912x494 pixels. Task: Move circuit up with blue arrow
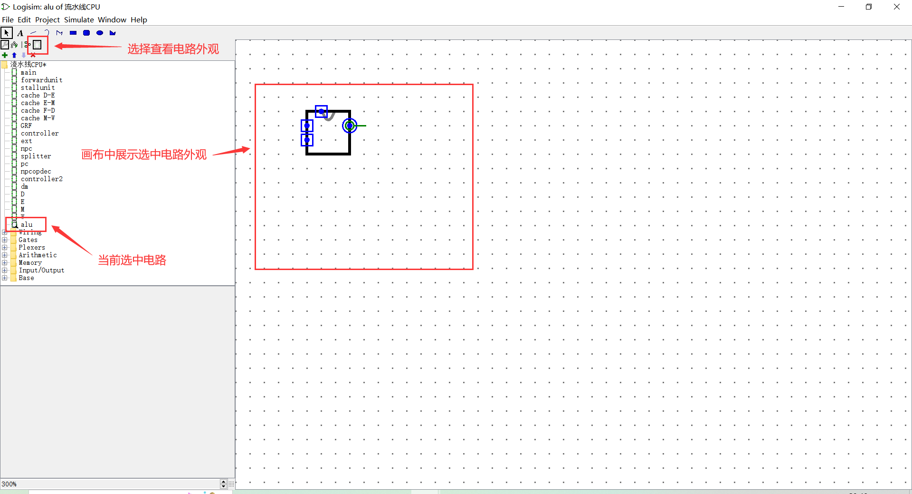tap(14, 55)
